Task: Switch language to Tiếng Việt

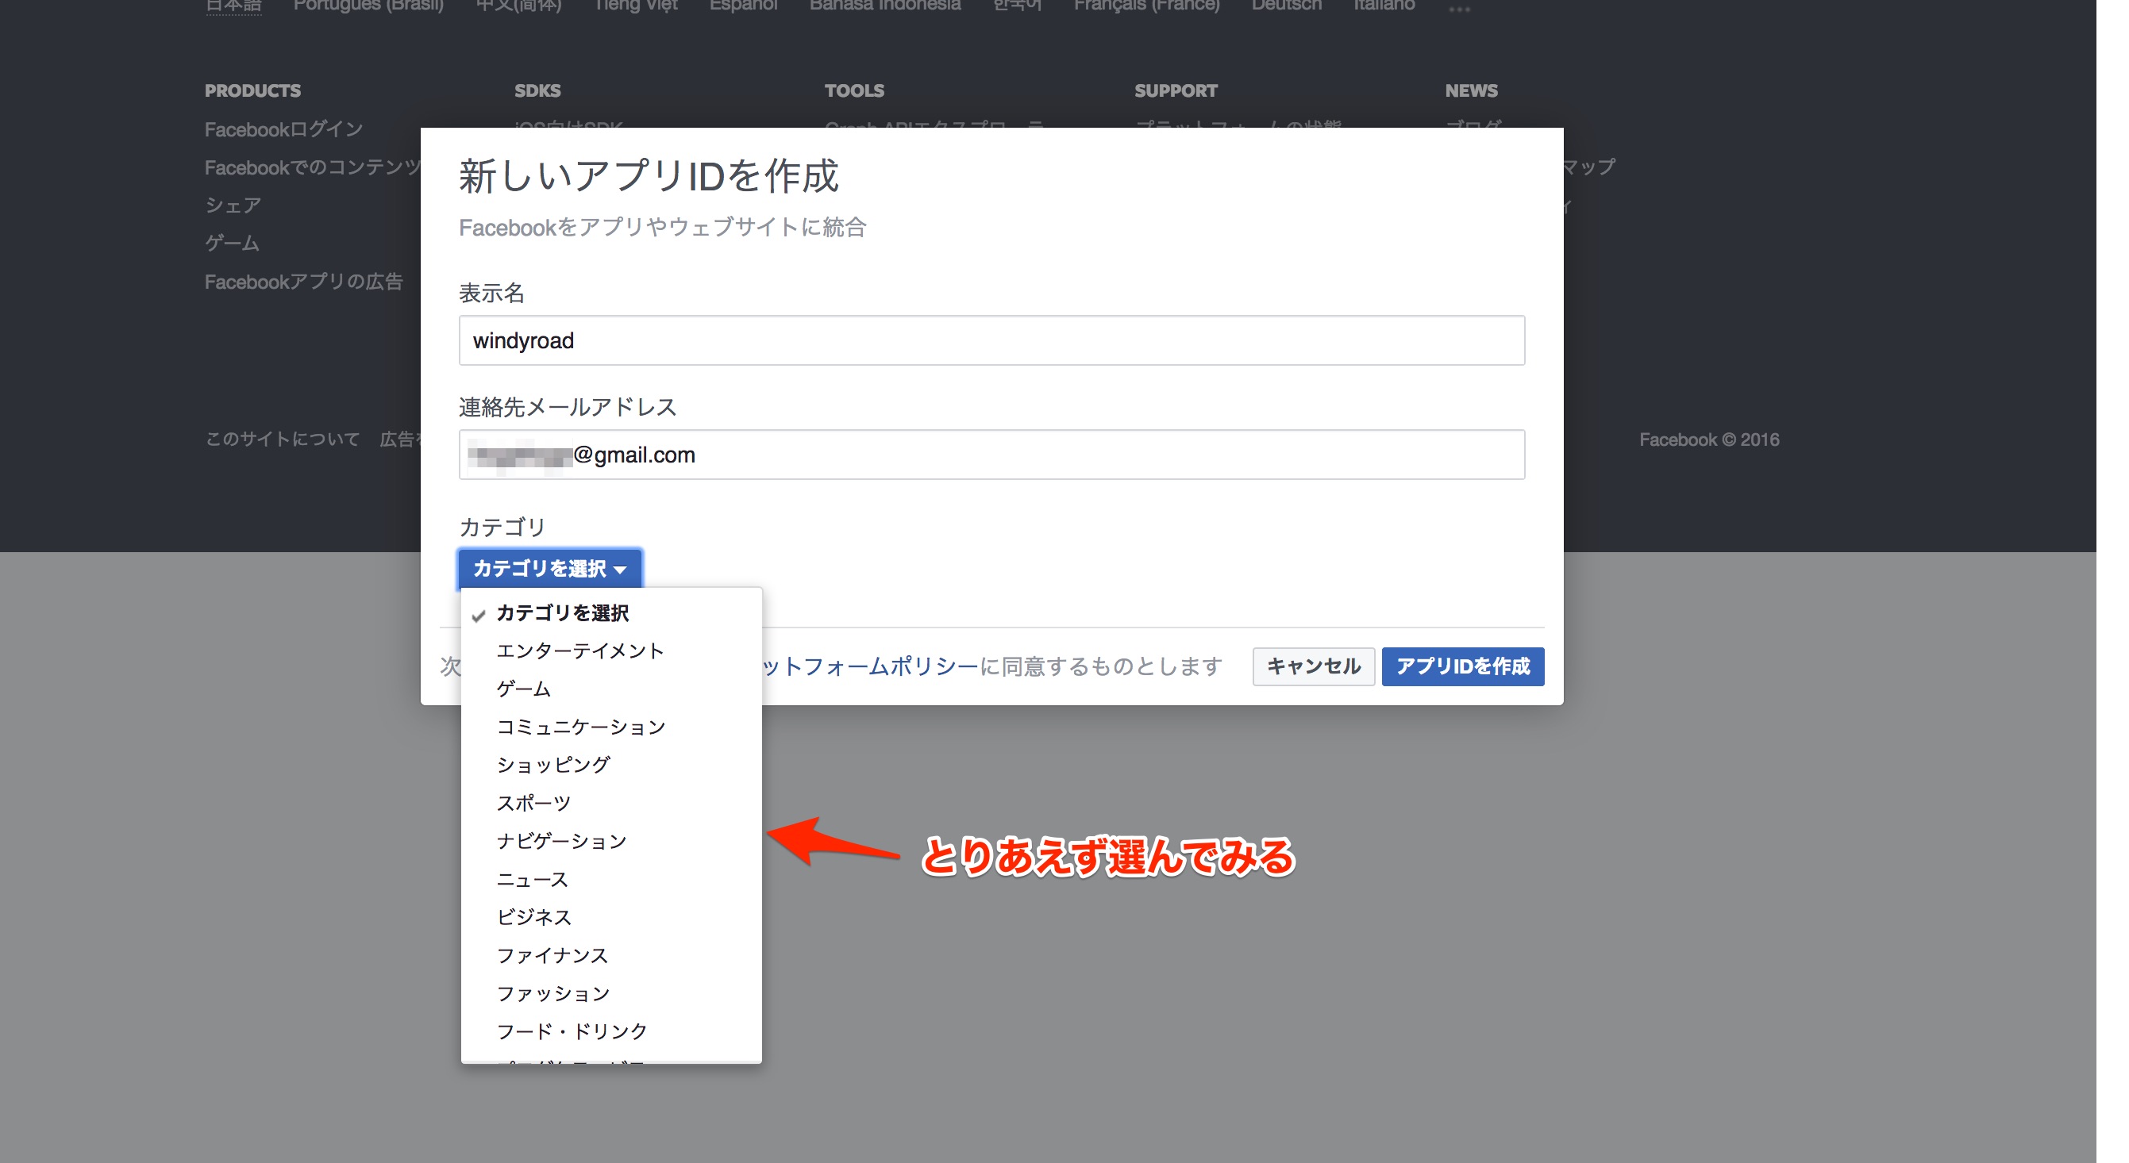Action: click(x=636, y=5)
